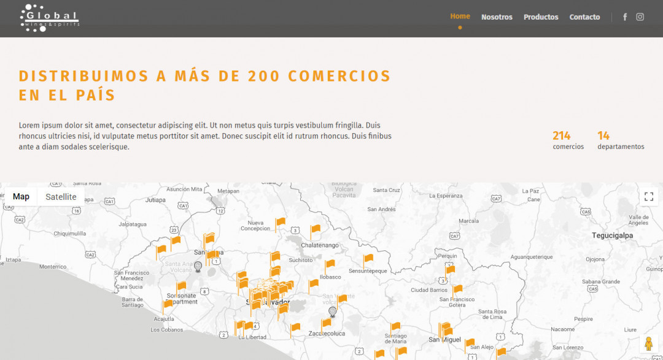Switch to the standard Map view
Screen dimensions: 663x360
(x=21, y=196)
